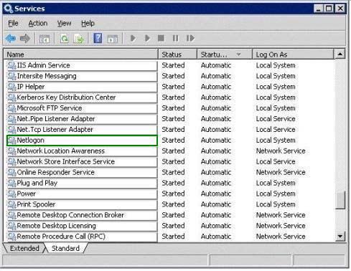Screen dimensions: 351x271
Task: Select the Microsoft FTP Service row
Action: coord(82,108)
